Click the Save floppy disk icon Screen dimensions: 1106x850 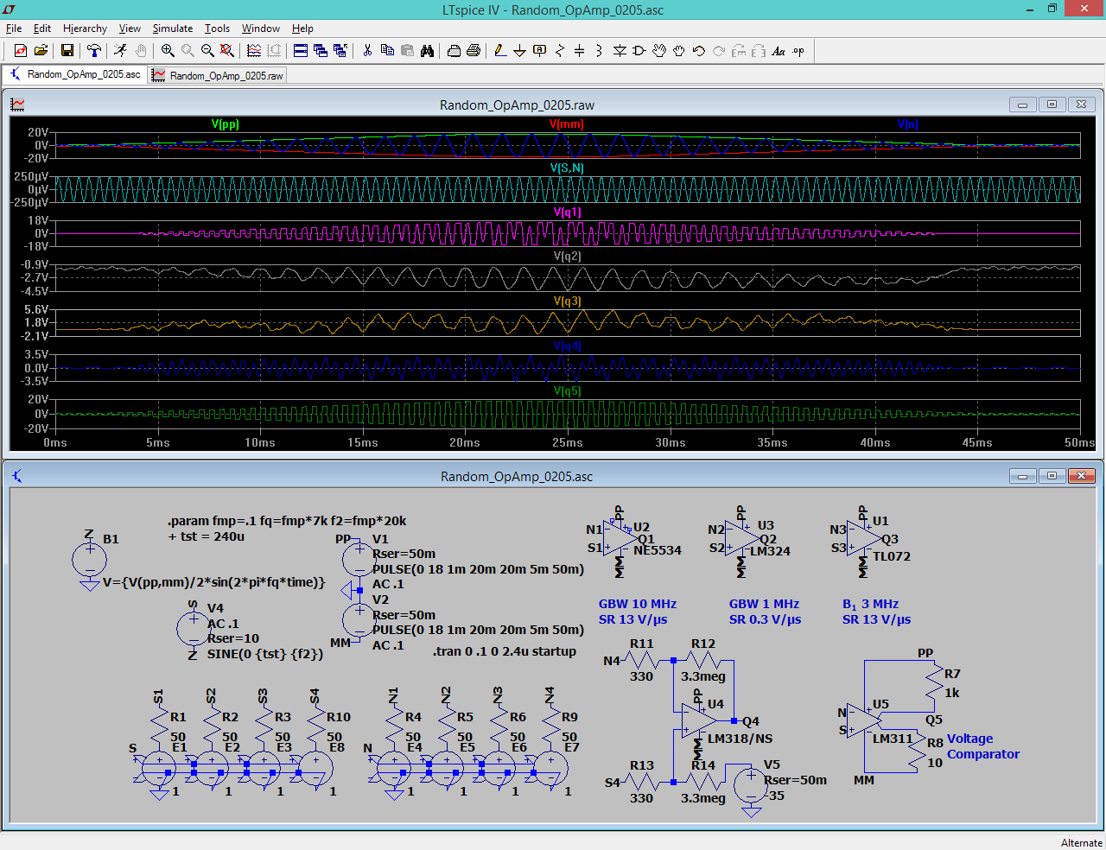point(67,51)
